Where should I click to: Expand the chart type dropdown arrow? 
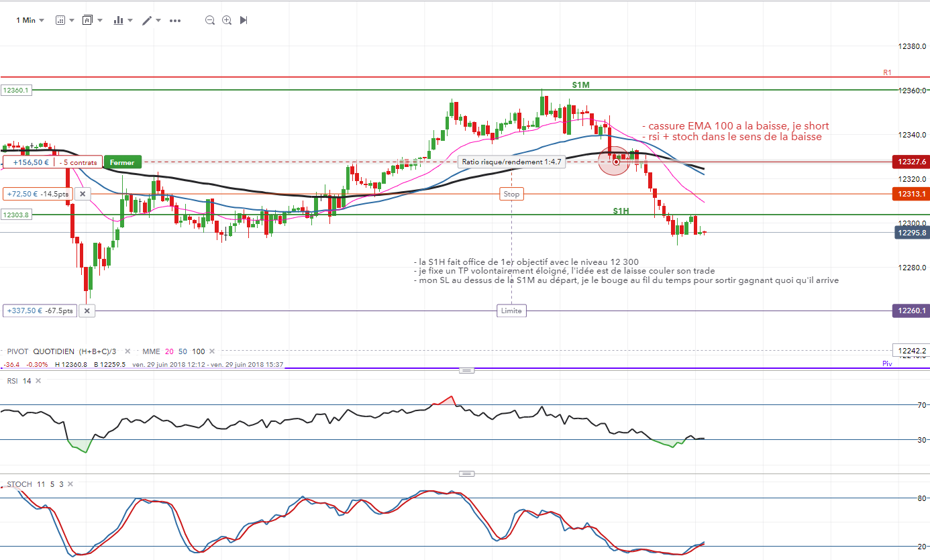(x=130, y=20)
